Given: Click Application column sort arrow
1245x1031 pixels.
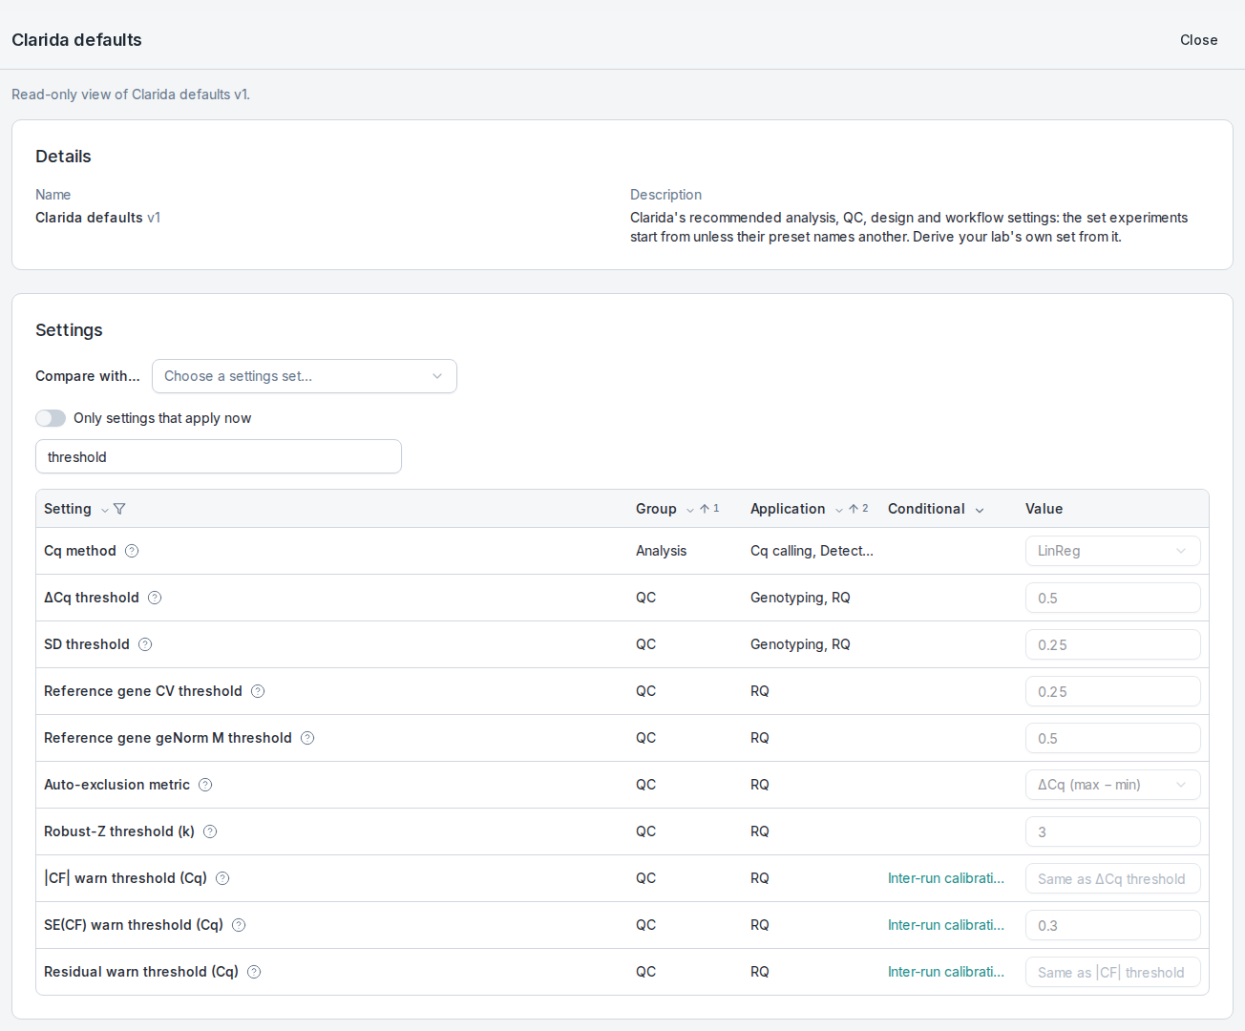Looking at the screenshot, I should (x=854, y=509).
